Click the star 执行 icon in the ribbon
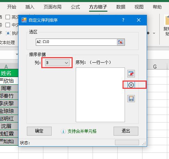Screen dimensions: 169x159 click(8, 33)
